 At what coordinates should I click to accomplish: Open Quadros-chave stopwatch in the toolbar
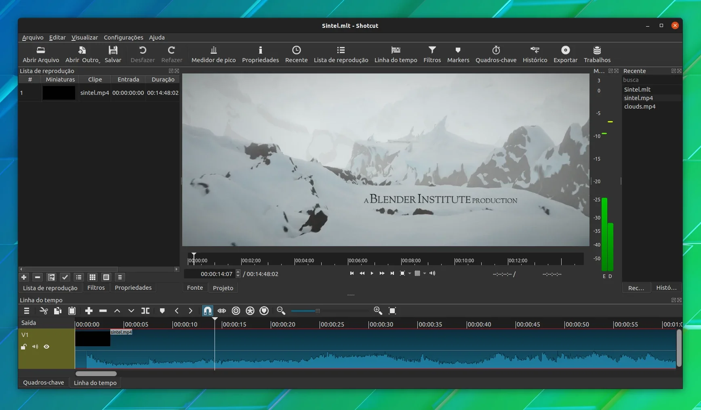click(496, 54)
